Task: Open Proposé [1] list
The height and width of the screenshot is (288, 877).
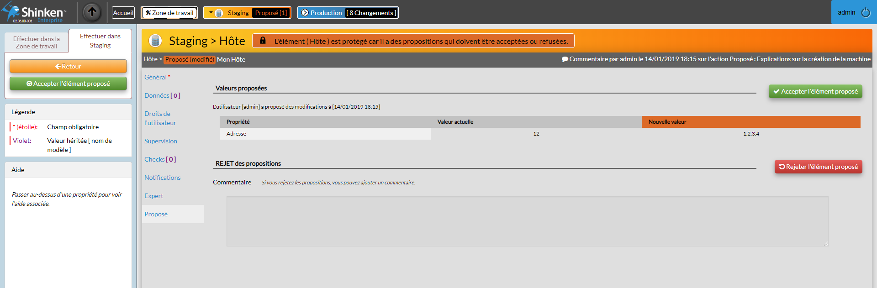Action: [271, 13]
